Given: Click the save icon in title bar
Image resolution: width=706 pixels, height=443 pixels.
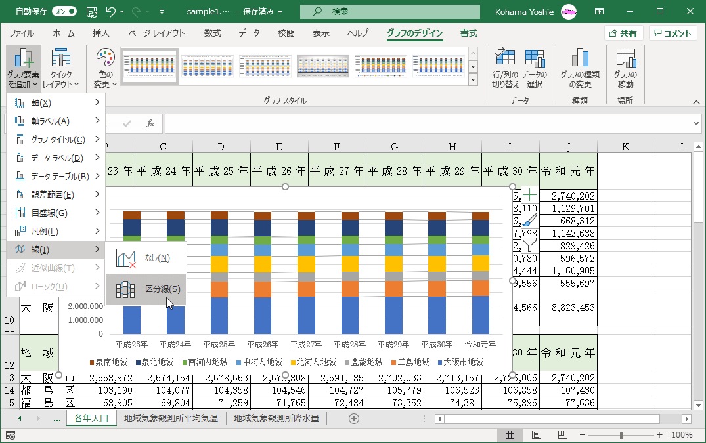Looking at the screenshot, I should click(x=92, y=11).
